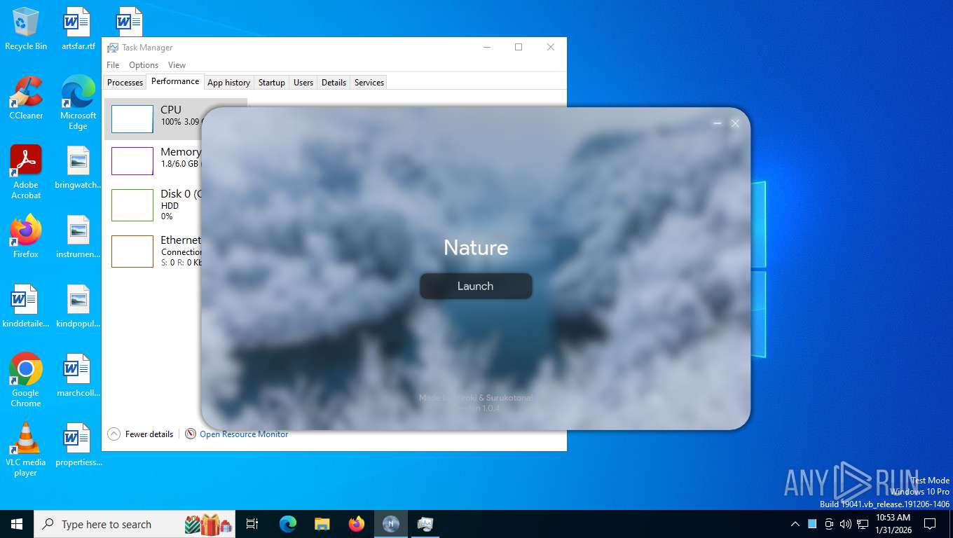Select the Google Chrome desktop shortcut
This screenshot has width=953, height=538.
pos(26,380)
